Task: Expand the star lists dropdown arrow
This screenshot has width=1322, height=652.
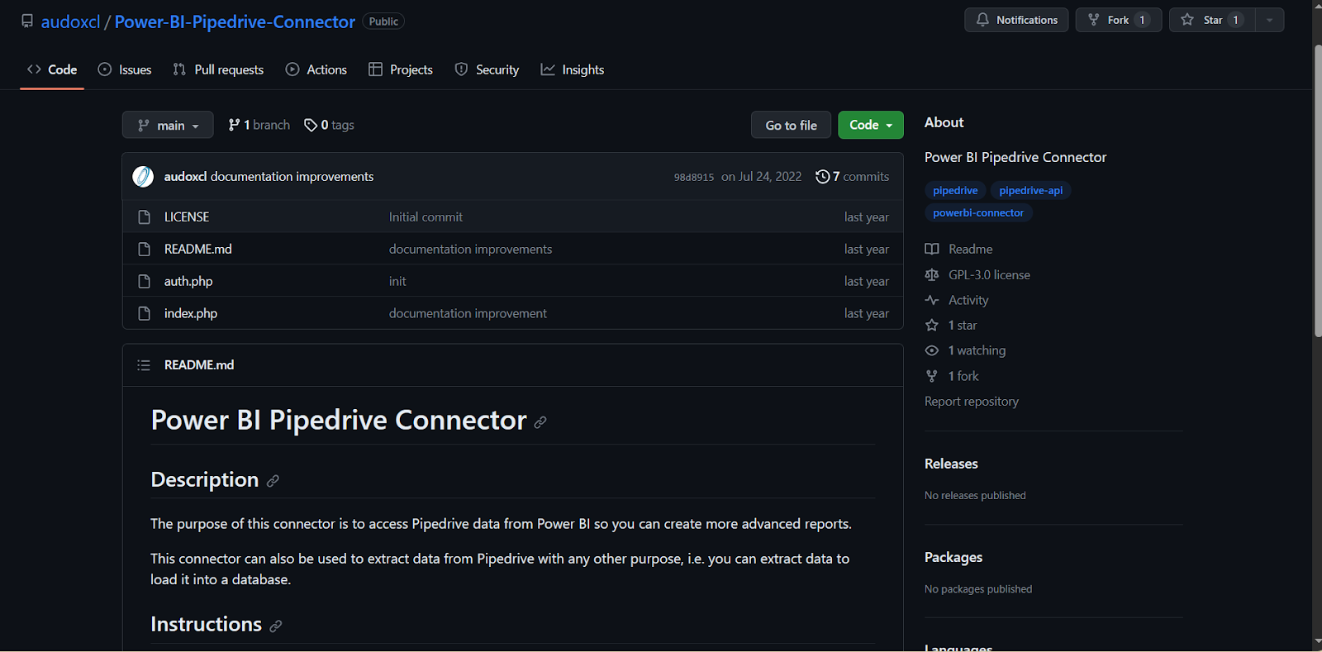Action: click(1269, 20)
